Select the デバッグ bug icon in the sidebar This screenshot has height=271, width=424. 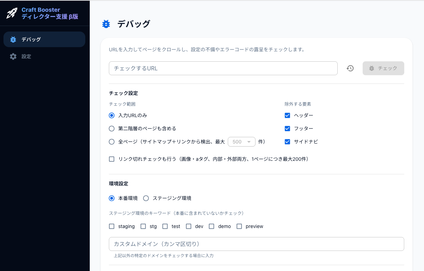(13, 39)
